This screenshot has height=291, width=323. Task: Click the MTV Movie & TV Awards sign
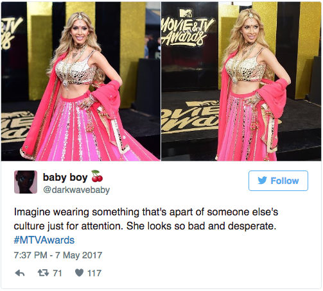(187, 28)
